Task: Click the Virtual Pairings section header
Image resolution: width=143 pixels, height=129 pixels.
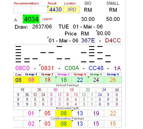Action: tap(68, 85)
